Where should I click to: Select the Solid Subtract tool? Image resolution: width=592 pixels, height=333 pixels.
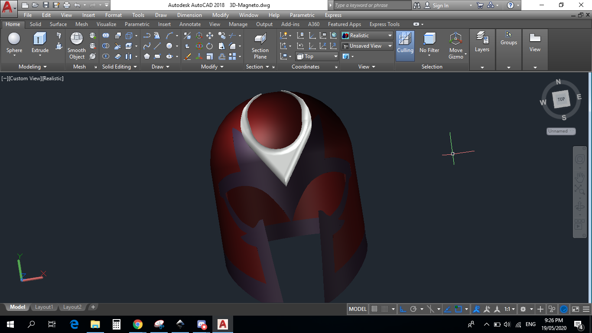(106, 46)
